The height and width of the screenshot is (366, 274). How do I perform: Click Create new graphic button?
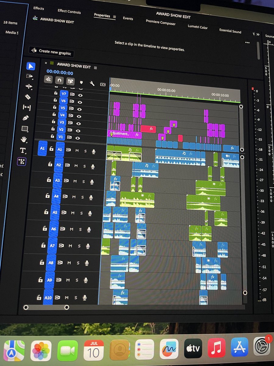tap(51, 52)
